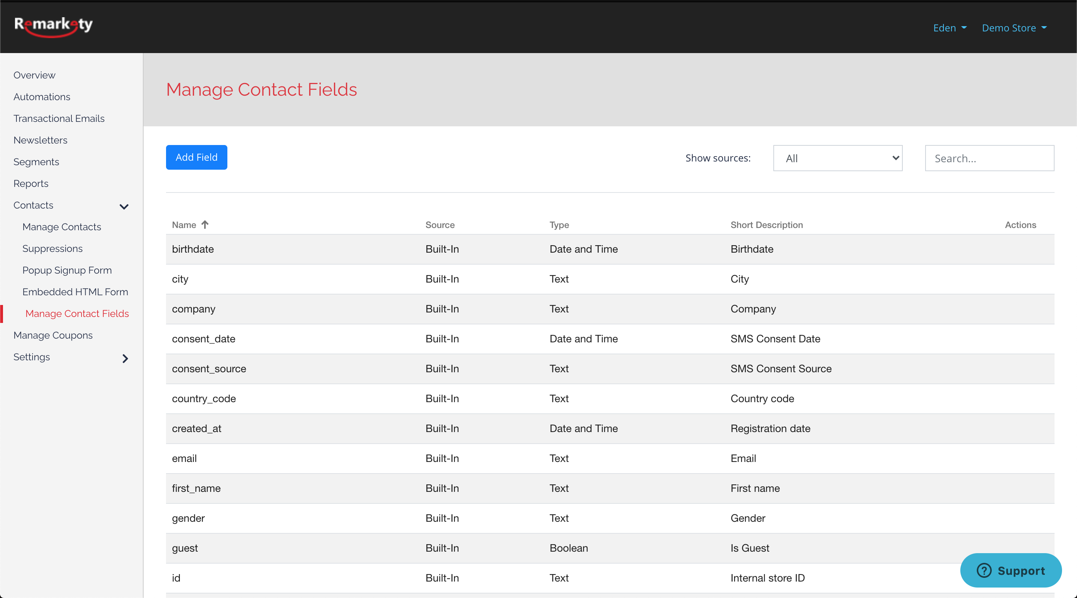This screenshot has height=598, width=1077.
Task: Focus the Search input field
Action: coord(989,158)
